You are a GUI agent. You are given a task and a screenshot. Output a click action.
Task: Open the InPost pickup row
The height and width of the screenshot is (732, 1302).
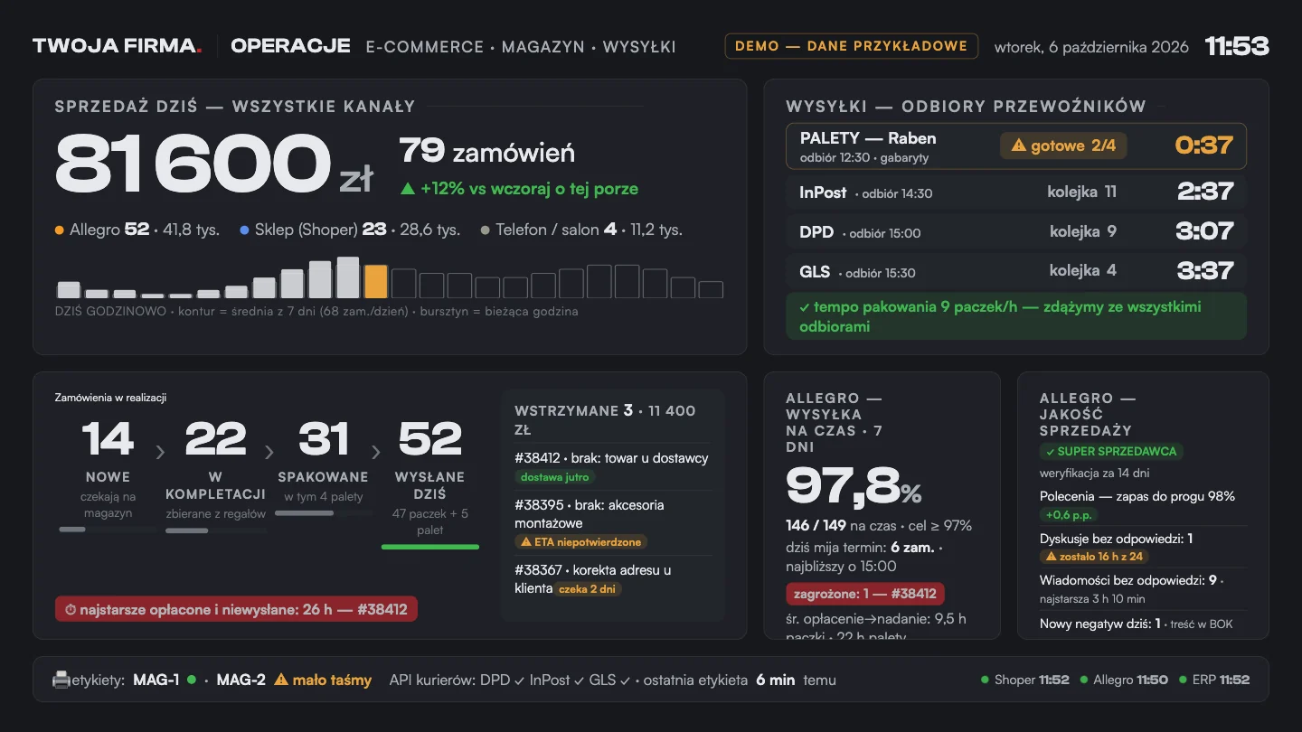(1016, 192)
